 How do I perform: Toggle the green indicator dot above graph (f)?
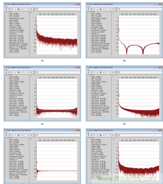point(113,139)
